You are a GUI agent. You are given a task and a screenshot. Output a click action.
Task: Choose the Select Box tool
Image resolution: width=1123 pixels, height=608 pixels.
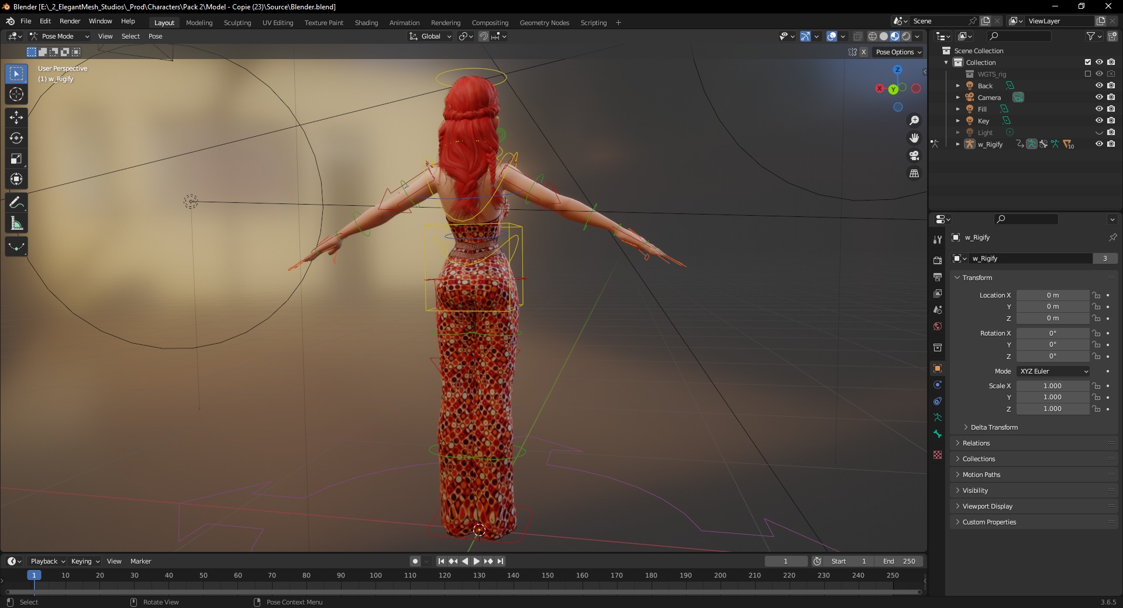[16, 74]
